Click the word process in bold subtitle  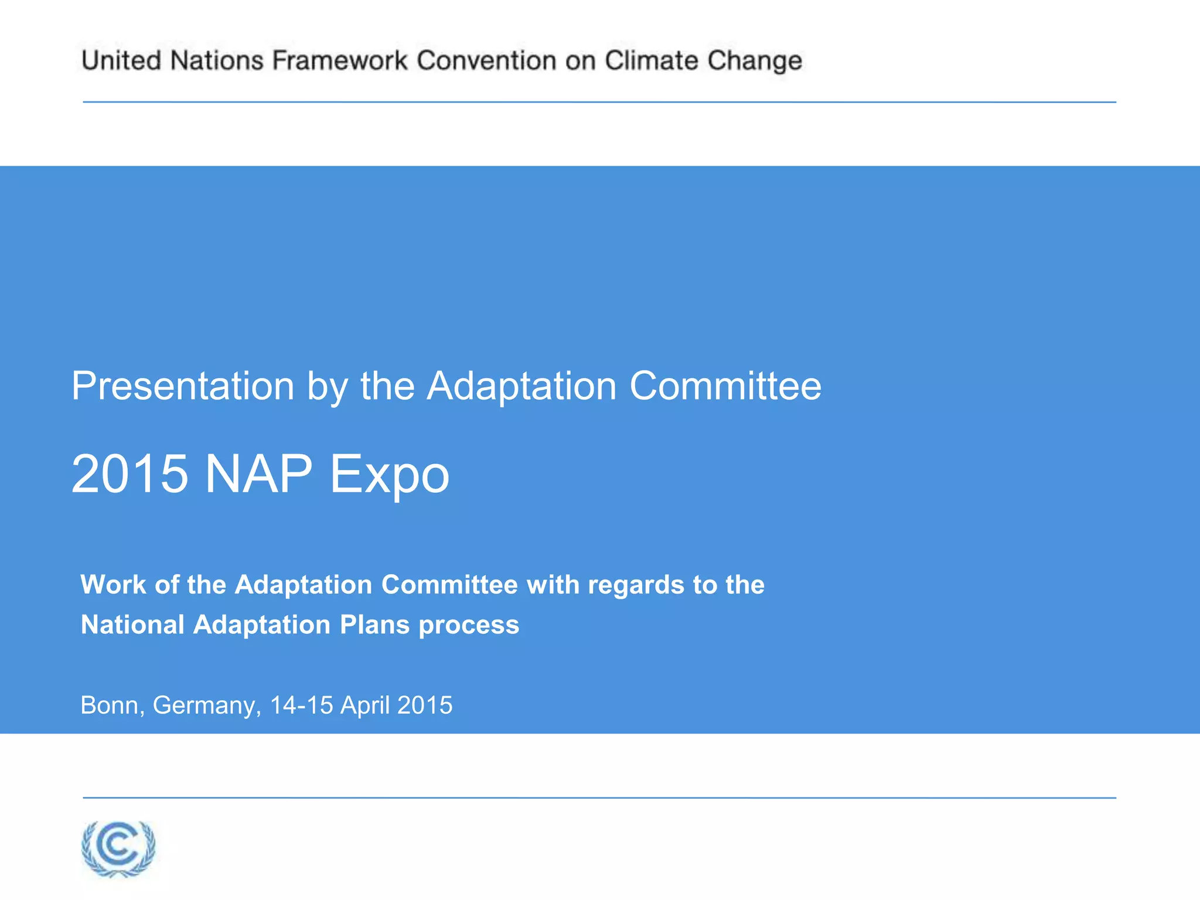click(x=469, y=625)
